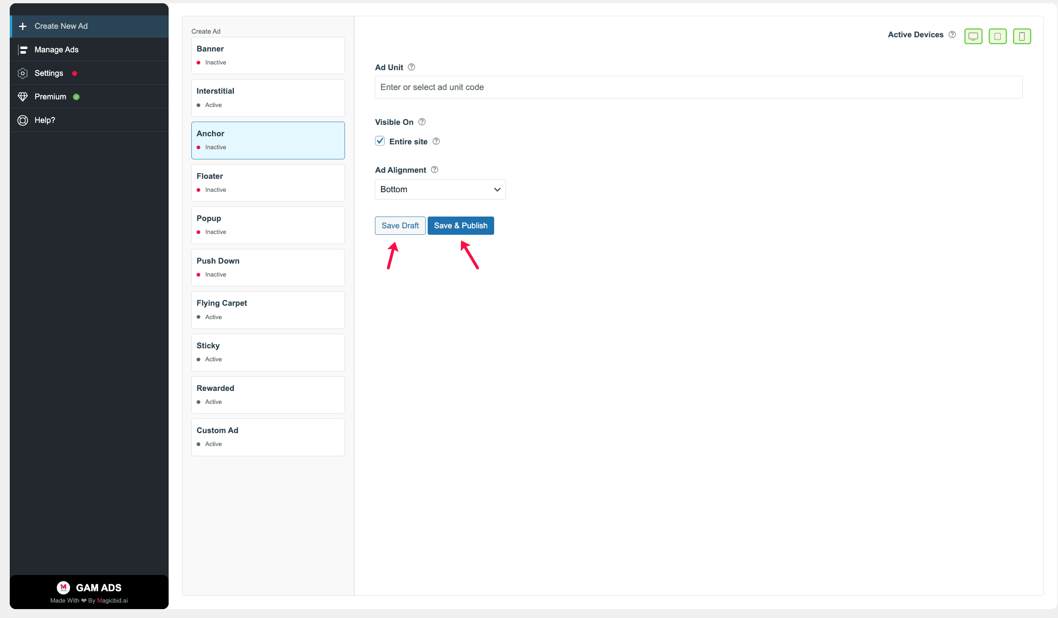Click the Magicbid logo next to GAM ADS

tap(63, 587)
